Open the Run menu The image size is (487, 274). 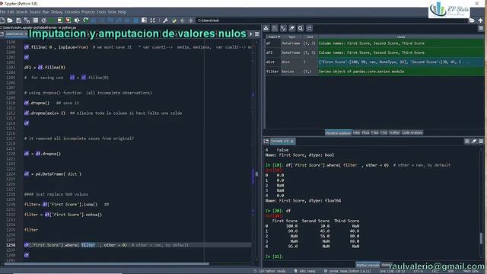pos(46,12)
